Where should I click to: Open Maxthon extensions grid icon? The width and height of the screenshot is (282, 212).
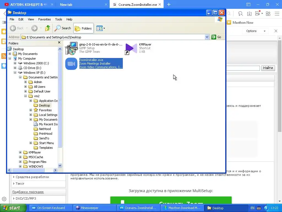click(x=268, y=14)
